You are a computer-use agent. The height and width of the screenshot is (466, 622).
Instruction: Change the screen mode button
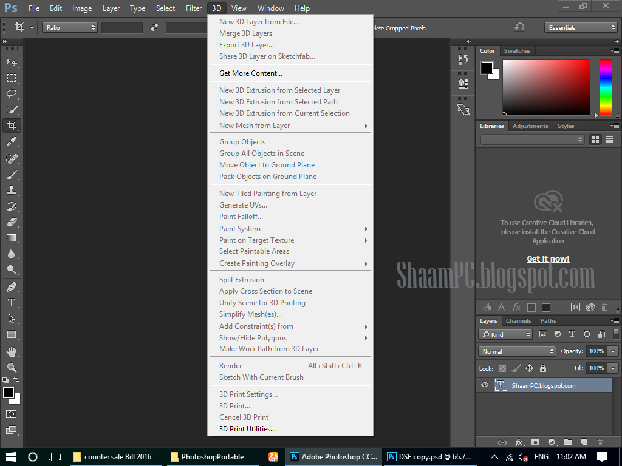12,430
